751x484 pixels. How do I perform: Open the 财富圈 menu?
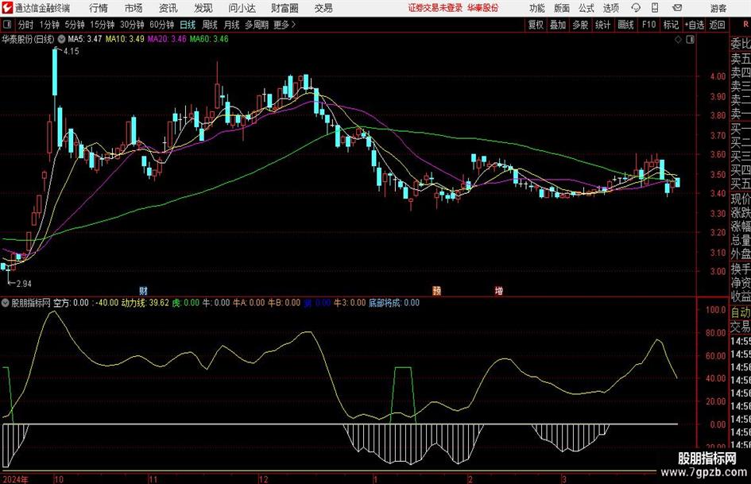pyautogui.click(x=285, y=8)
